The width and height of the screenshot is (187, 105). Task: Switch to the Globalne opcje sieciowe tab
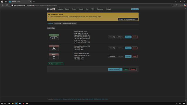[x=70, y=23]
